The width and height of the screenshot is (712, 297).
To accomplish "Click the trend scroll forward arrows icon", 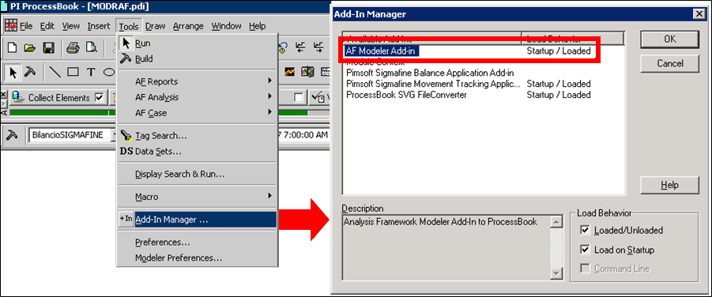I will coord(318,47).
